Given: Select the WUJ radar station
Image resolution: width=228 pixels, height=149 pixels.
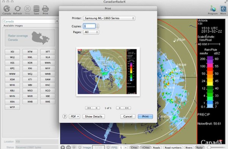Looking at the screenshot, I should coord(12,57).
